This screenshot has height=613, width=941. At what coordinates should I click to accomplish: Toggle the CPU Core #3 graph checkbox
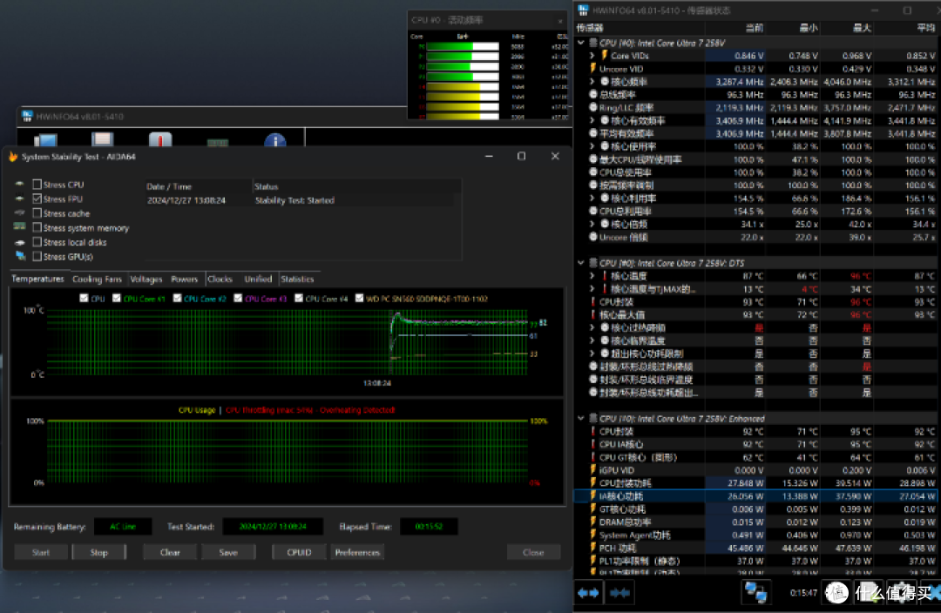(x=238, y=298)
